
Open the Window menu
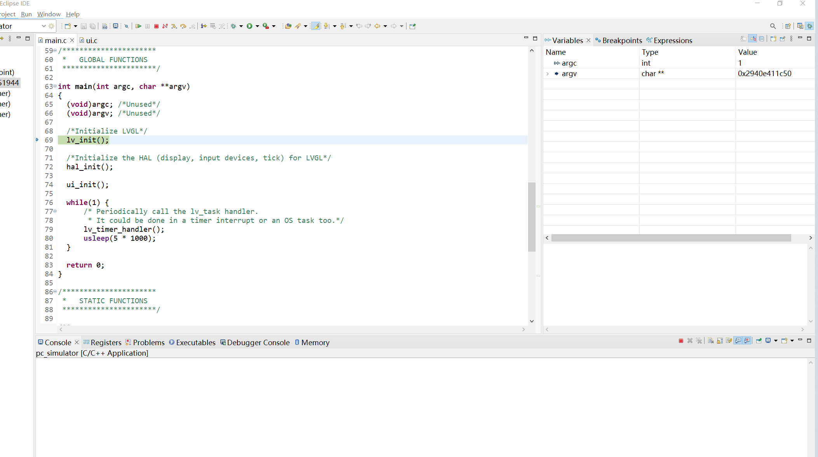(49, 14)
